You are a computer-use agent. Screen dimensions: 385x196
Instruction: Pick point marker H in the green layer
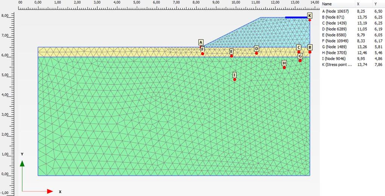click(x=284, y=63)
